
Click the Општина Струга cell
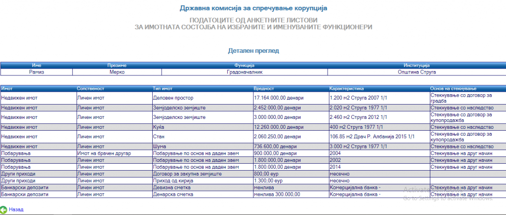pos(417,72)
